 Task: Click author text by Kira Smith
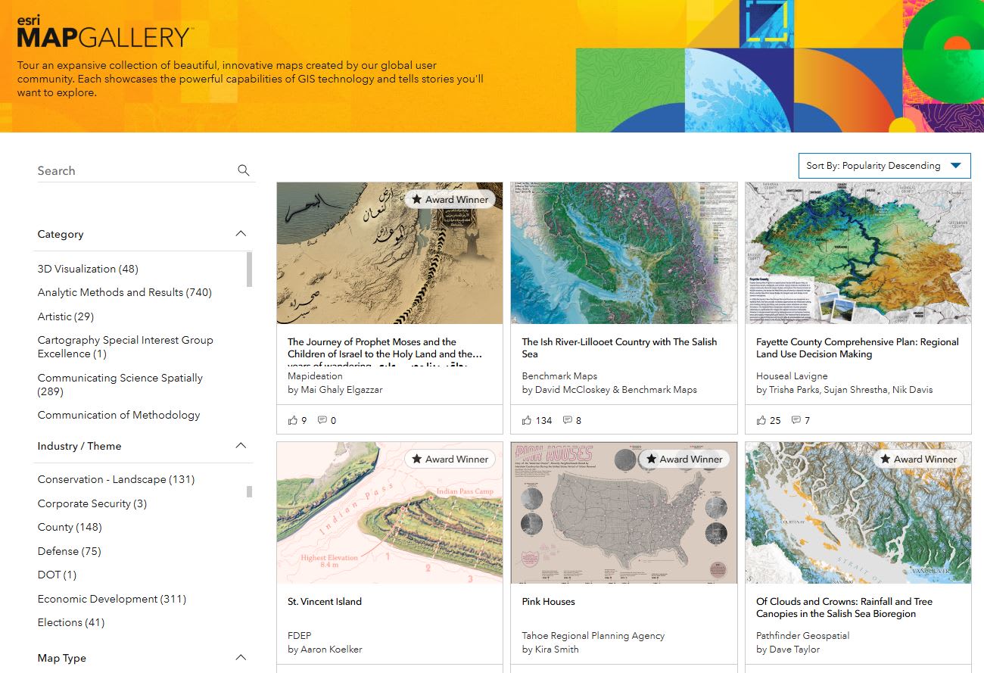tap(550, 650)
